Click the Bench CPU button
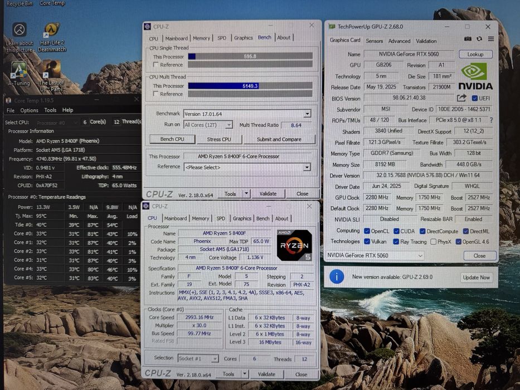 tap(172, 139)
